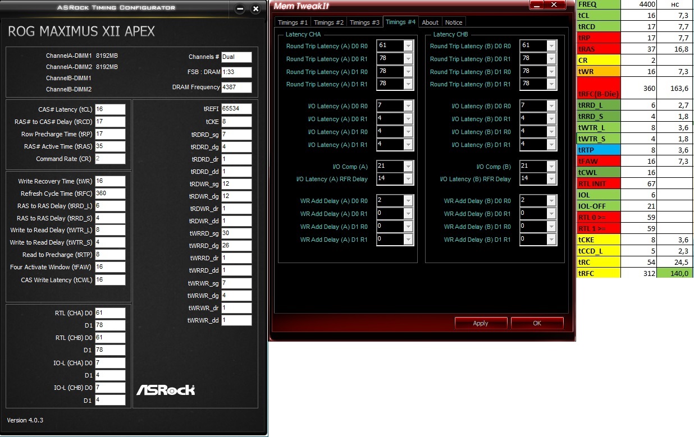This screenshot has height=437, width=694.
Task: Click the tWRWR_dd value field
Action: (x=236, y=320)
